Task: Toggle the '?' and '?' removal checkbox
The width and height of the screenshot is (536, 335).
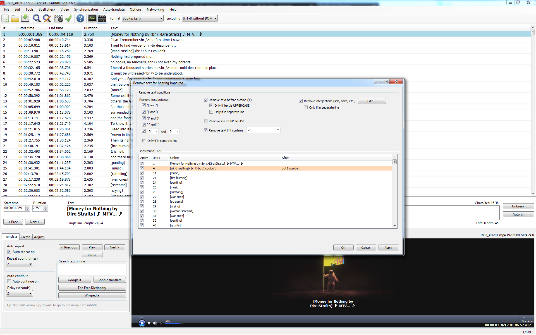Action: [x=144, y=125]
